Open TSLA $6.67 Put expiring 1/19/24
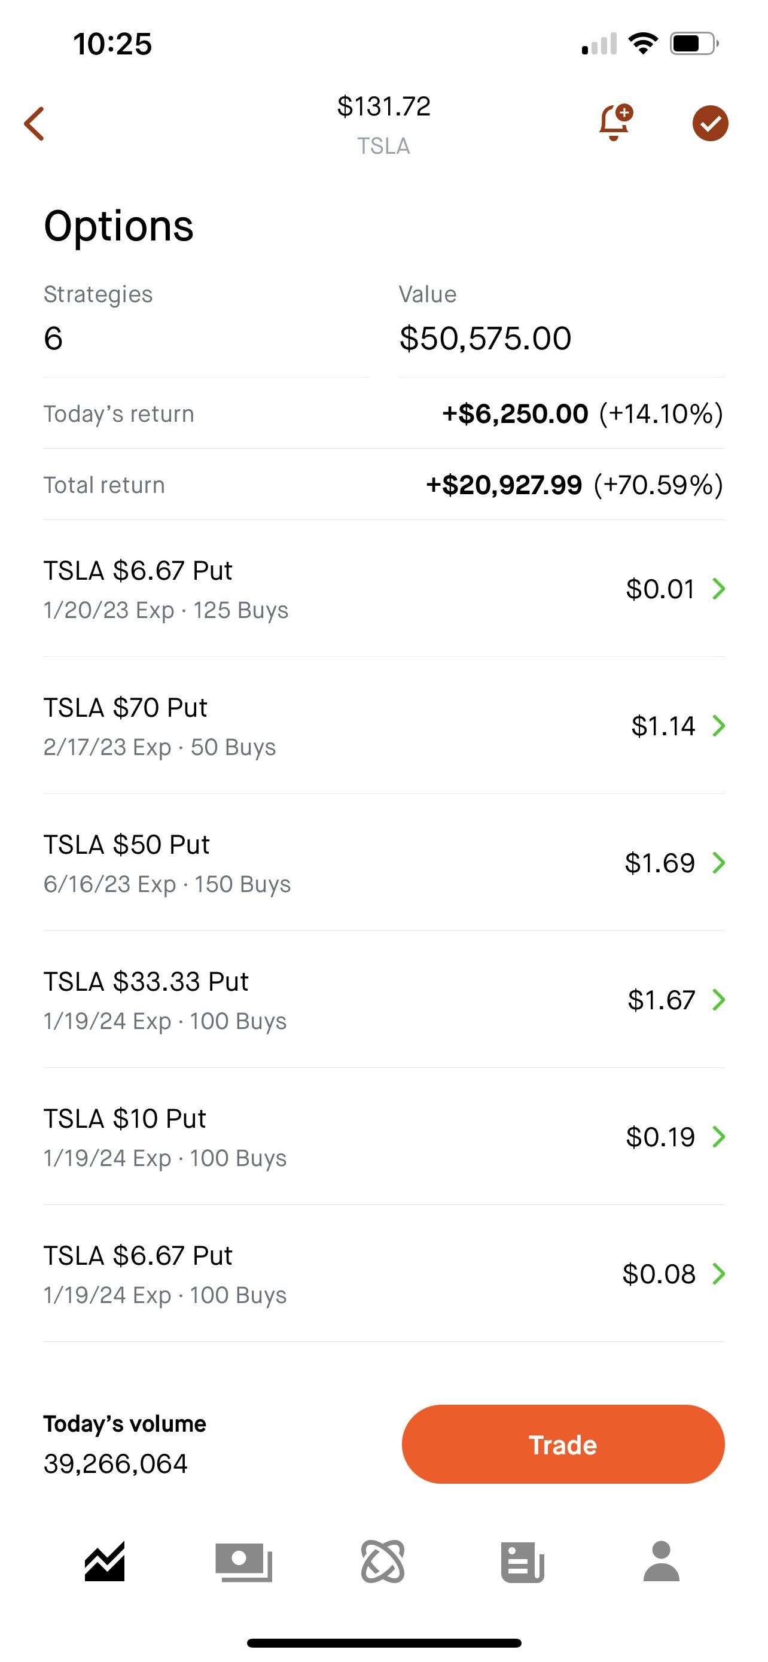Screen dimensions: 768x1662 tap(258, 1274)
